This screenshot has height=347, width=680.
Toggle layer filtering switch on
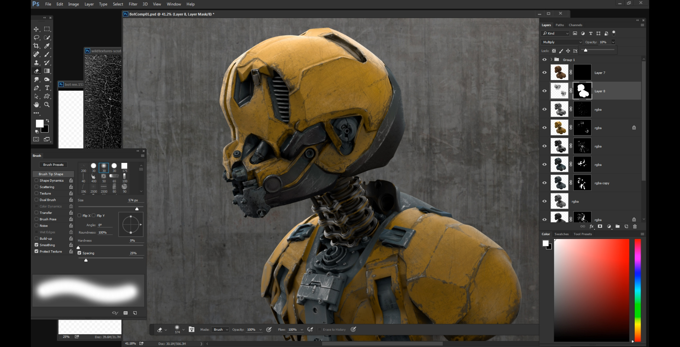614,33
